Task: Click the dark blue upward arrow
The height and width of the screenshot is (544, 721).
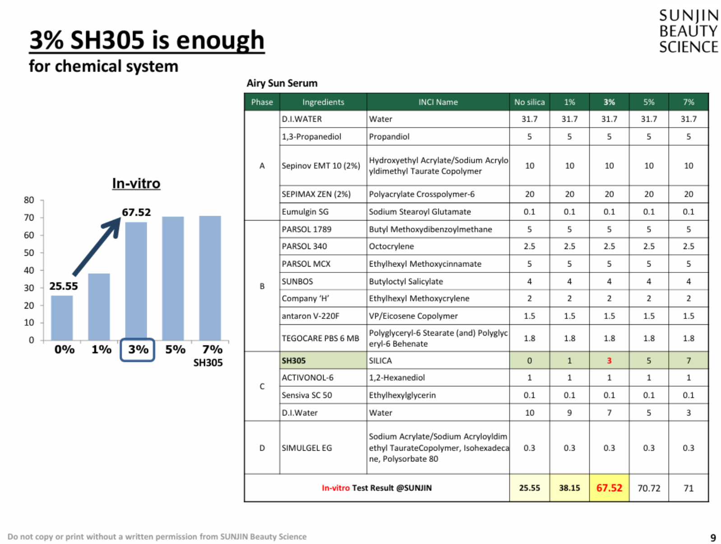Action: click(97, 246)
